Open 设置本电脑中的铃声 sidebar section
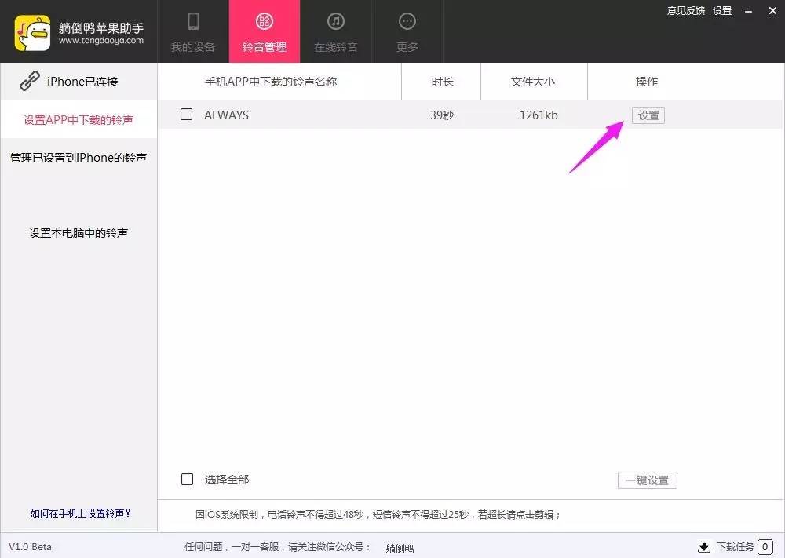Image resolution: width=785 pixels, height=558 pixels. coord(78,232)
